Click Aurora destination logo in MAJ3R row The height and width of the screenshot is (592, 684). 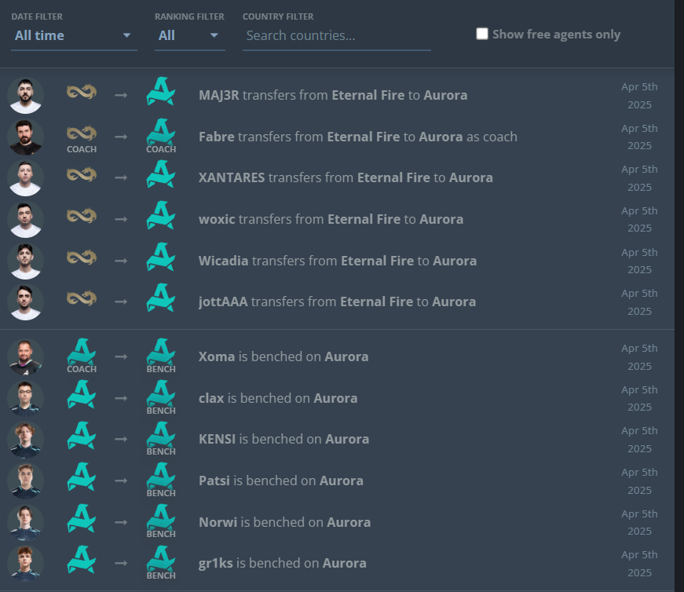[x=161, y=91]
